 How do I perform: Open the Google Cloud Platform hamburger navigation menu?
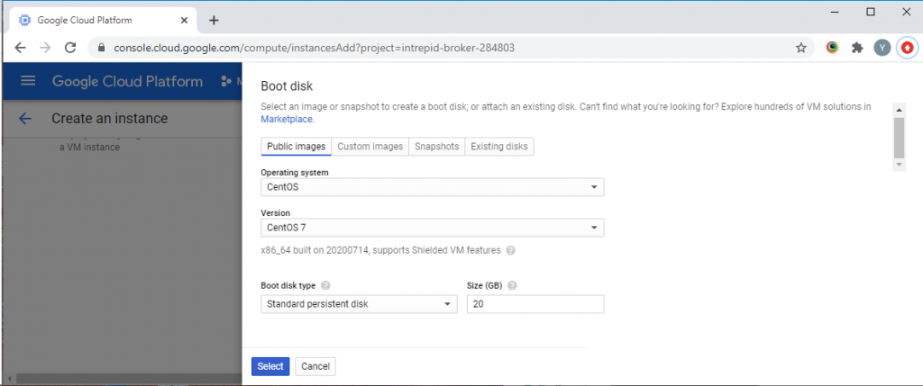coord(28,81)
